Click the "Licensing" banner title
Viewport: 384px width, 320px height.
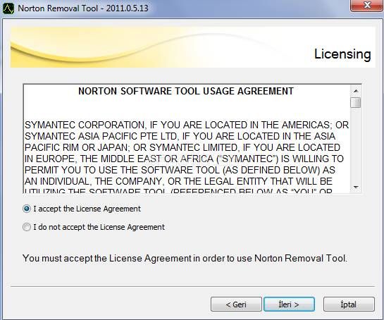342,54
